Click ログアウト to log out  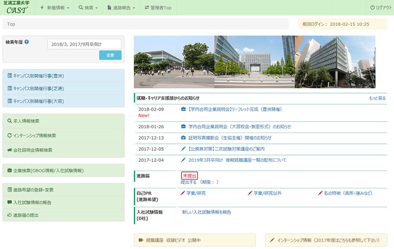(x=379, y=8)
